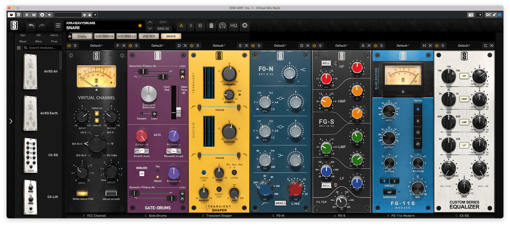Click the undo arrow icon

click(x=31, y=25)
